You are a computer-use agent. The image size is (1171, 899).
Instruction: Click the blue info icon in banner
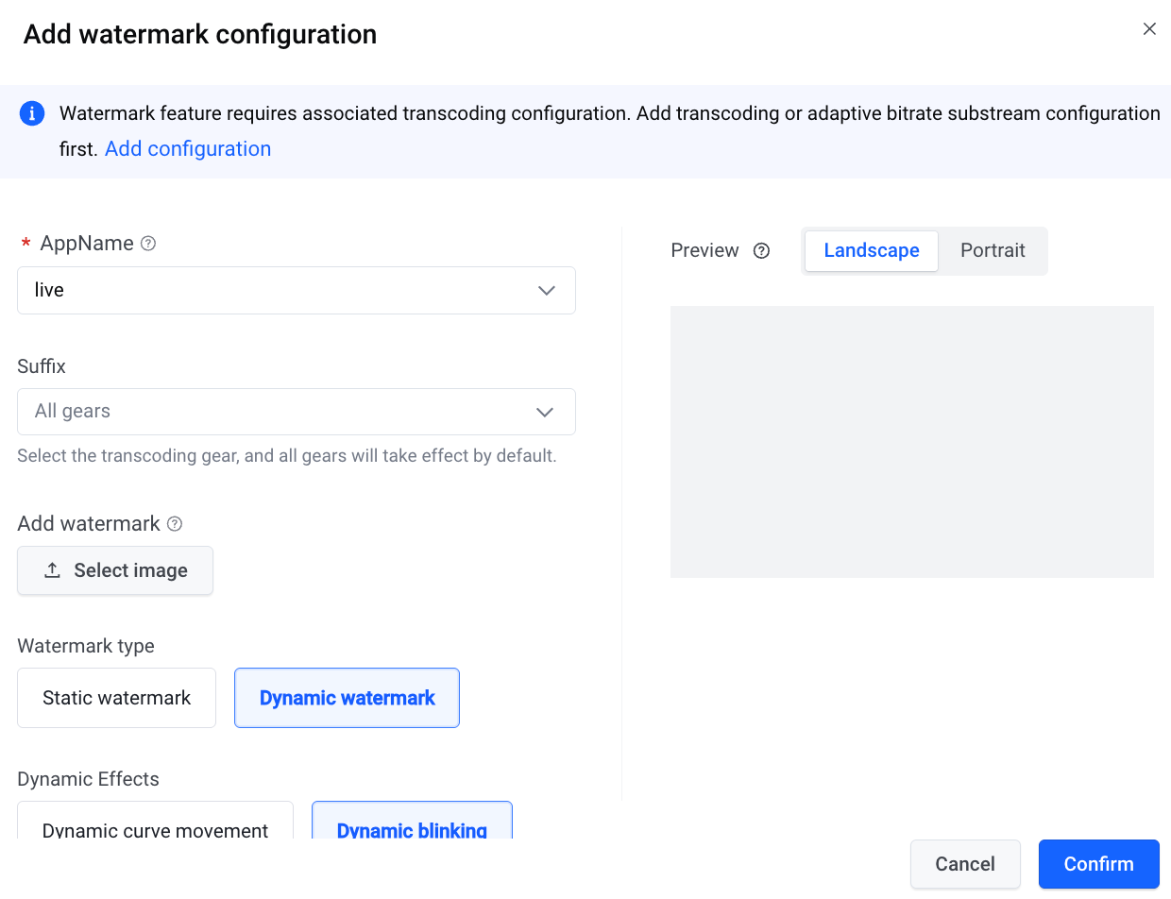[x=32, y=114]
